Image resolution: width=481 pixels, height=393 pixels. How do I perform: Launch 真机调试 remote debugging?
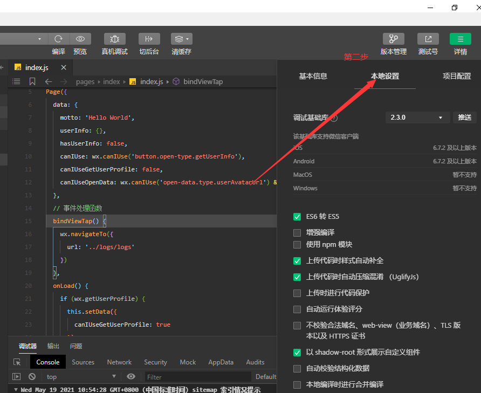click(114, 39)
